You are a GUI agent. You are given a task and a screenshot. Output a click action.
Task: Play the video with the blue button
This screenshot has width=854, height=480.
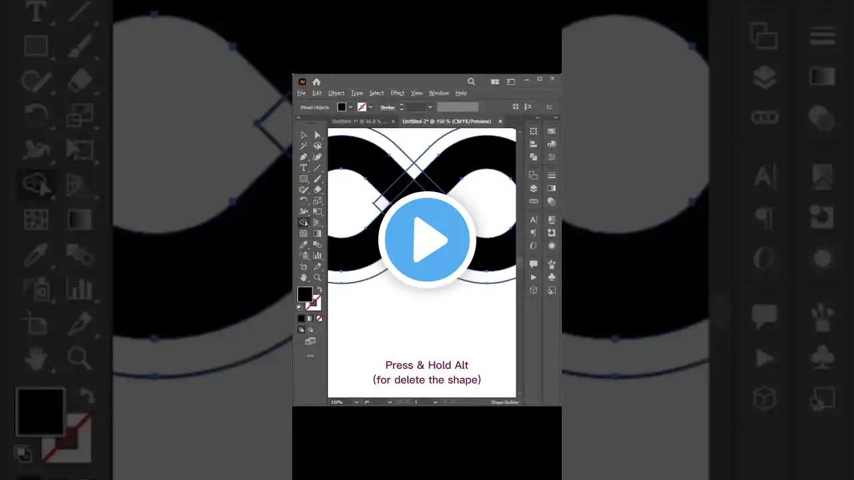point(427,240)
